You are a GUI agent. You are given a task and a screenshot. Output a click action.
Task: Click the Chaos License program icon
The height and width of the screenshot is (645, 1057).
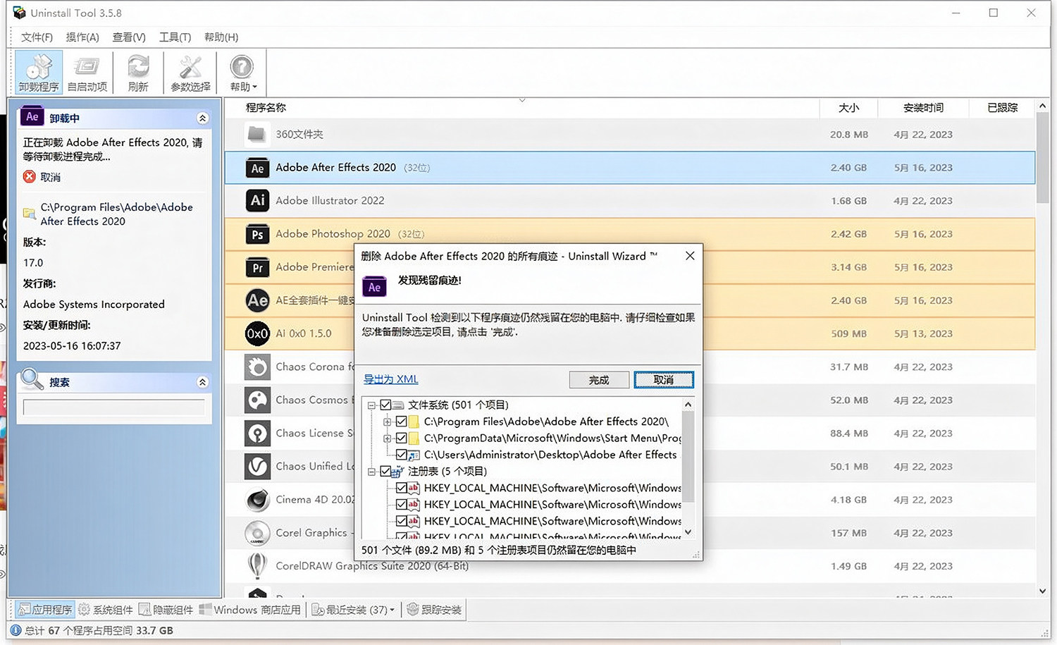click(258, 433)
